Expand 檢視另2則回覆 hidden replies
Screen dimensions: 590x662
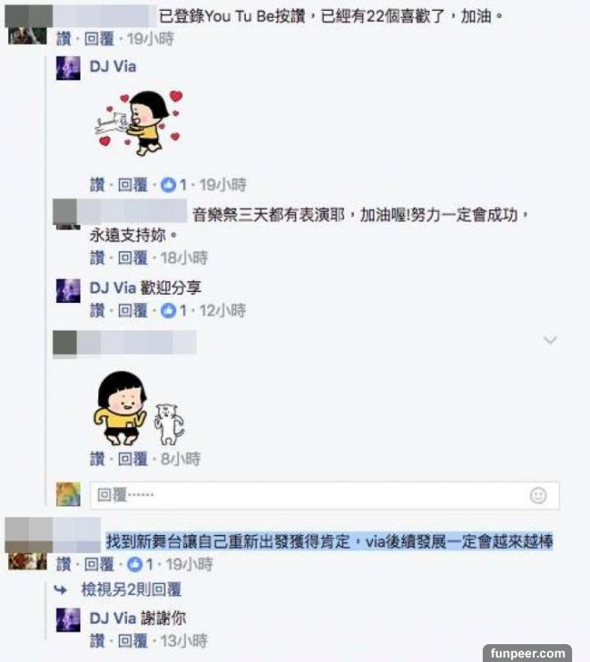coord(131,590)
